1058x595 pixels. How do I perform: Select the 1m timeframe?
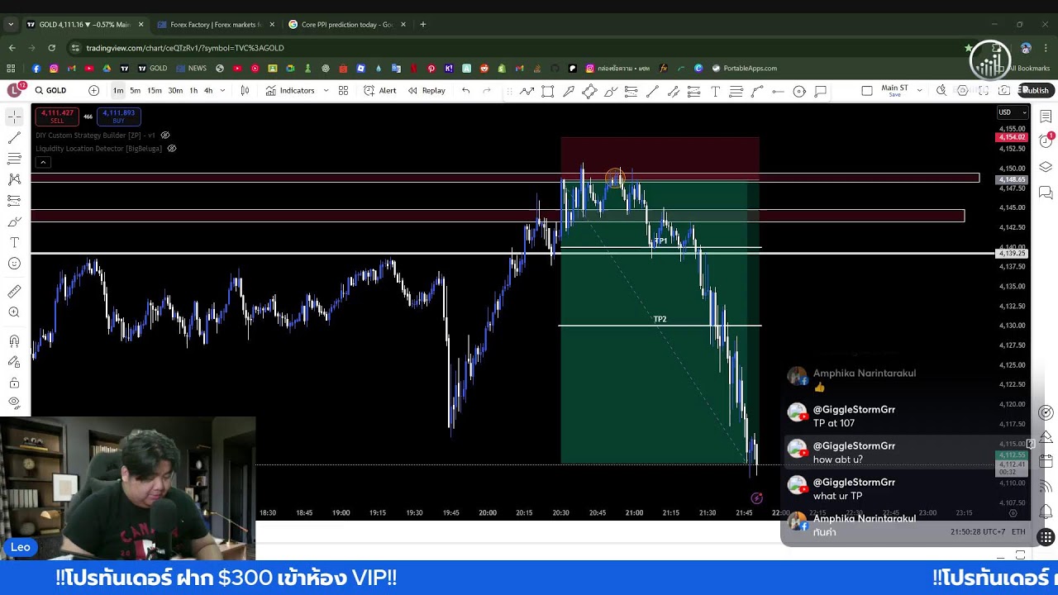(118, 90)
